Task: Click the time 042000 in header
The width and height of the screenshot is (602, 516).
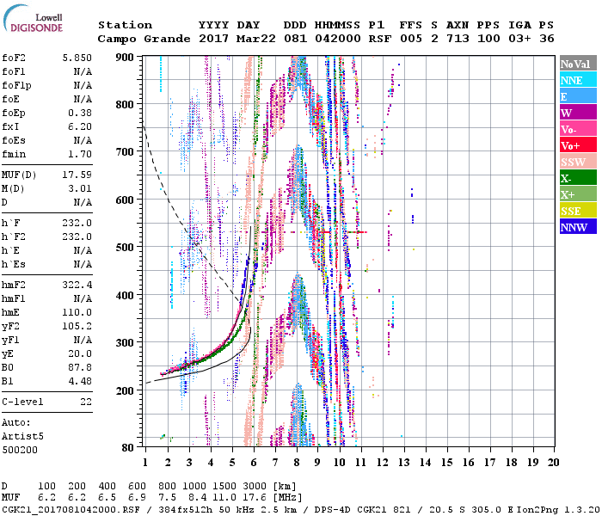Action: [x=338, y=39]
